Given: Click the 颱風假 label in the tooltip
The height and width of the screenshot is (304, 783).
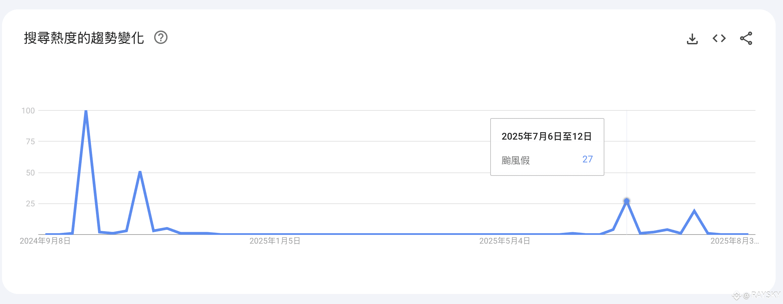Looking at the screenshot, I should 515,160.
